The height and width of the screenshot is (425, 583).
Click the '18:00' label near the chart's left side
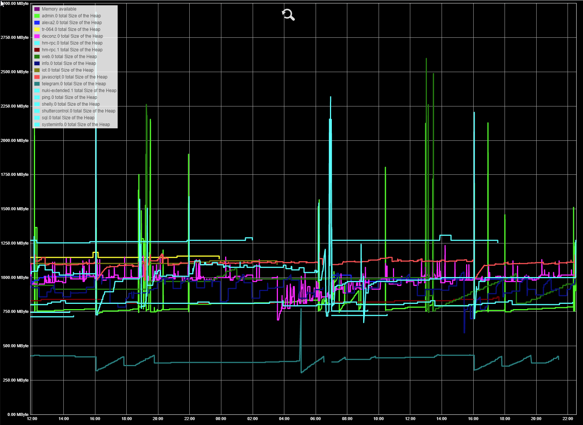[127, 419]
